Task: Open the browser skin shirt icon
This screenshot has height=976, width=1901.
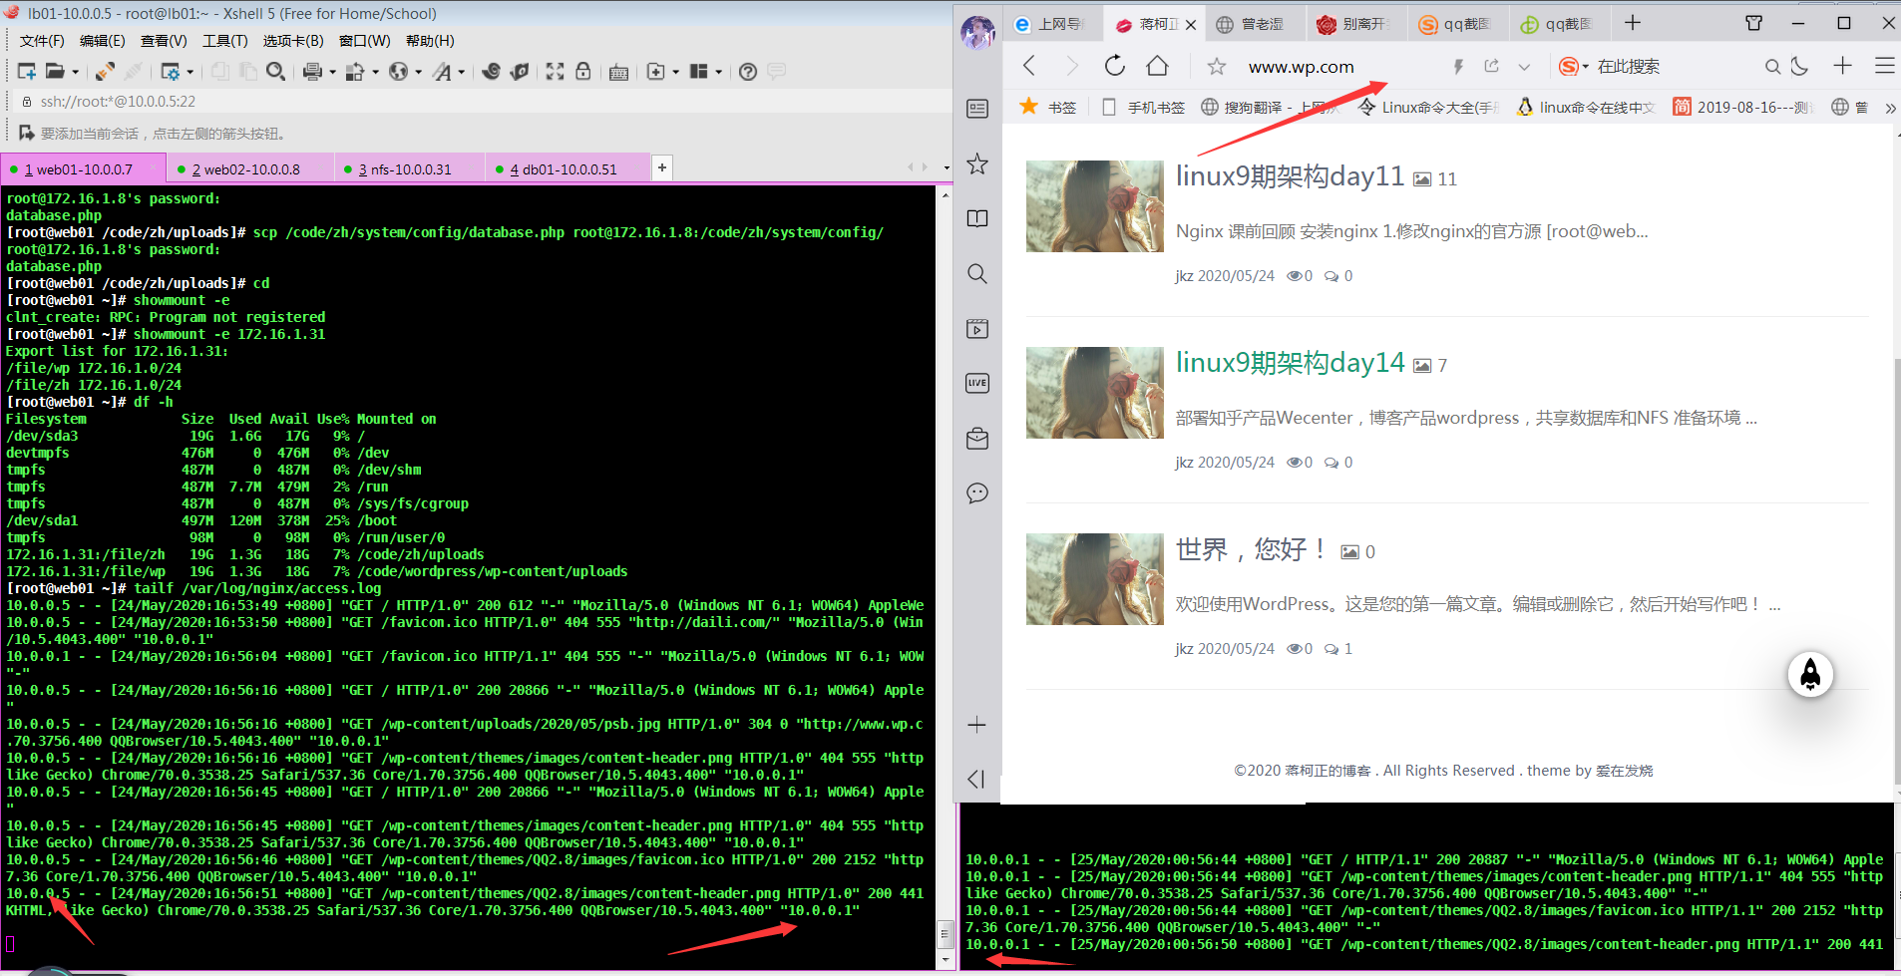Action: click(x=1754, y=23)
